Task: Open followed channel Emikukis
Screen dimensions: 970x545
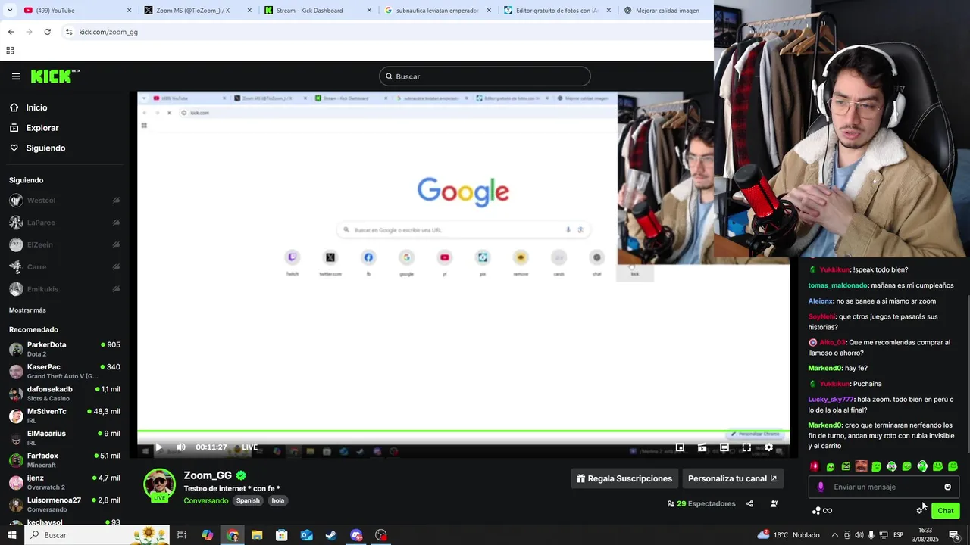Action: coord(64,289)
